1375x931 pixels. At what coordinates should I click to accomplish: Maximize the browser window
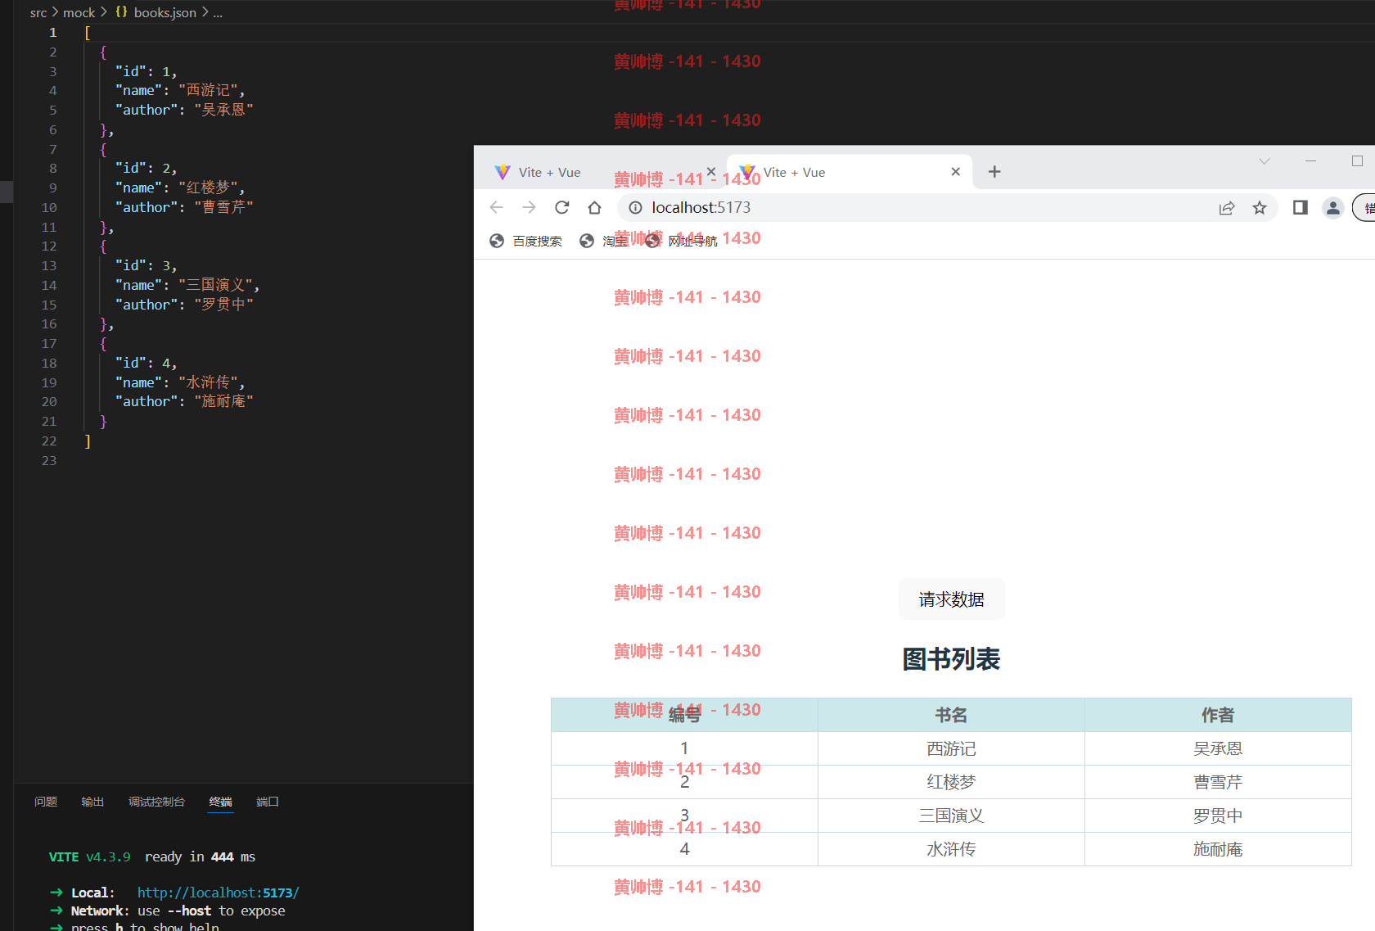pyautogui.click(x=1357, y=161)
